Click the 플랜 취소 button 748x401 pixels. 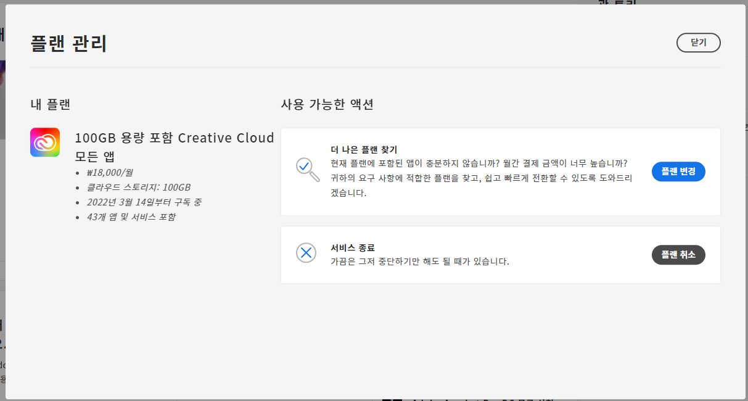[678, 254]
